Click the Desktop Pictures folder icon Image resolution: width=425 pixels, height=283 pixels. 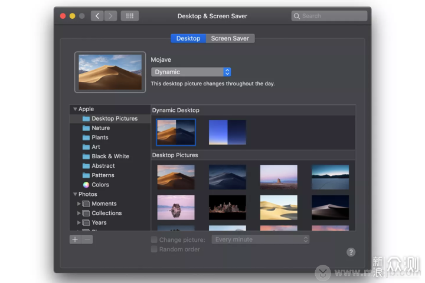point(86,118)
